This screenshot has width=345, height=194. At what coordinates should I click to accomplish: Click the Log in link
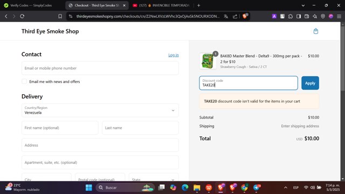[174, 55]
